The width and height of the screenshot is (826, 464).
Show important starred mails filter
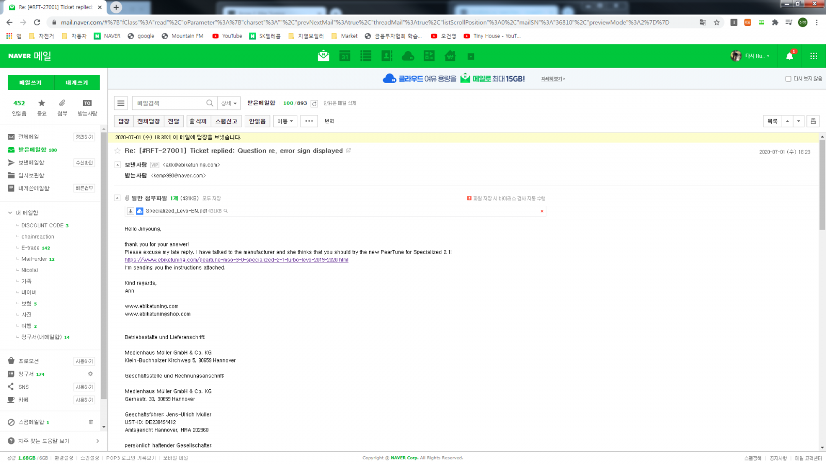42,107
